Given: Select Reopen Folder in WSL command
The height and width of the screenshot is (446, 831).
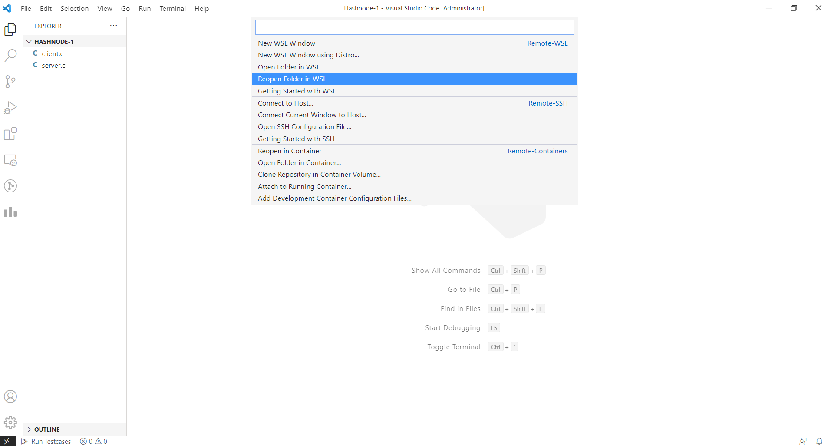Looking at the screenshot, I should point(415,79).
